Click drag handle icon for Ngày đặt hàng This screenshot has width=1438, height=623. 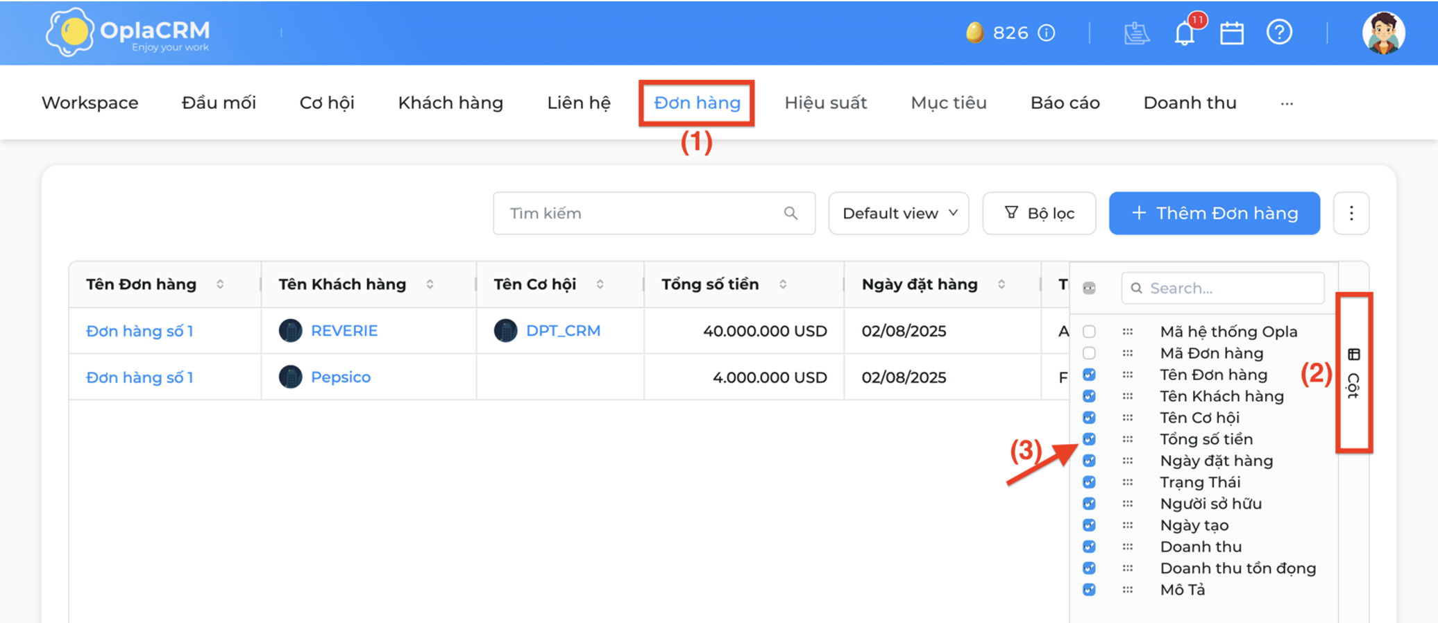click(1128, 461)
